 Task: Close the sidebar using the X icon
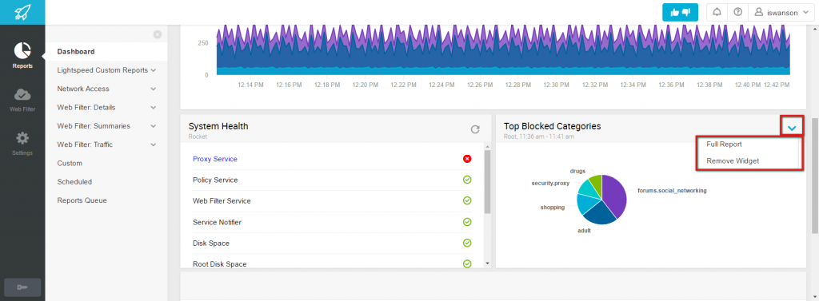158,34
